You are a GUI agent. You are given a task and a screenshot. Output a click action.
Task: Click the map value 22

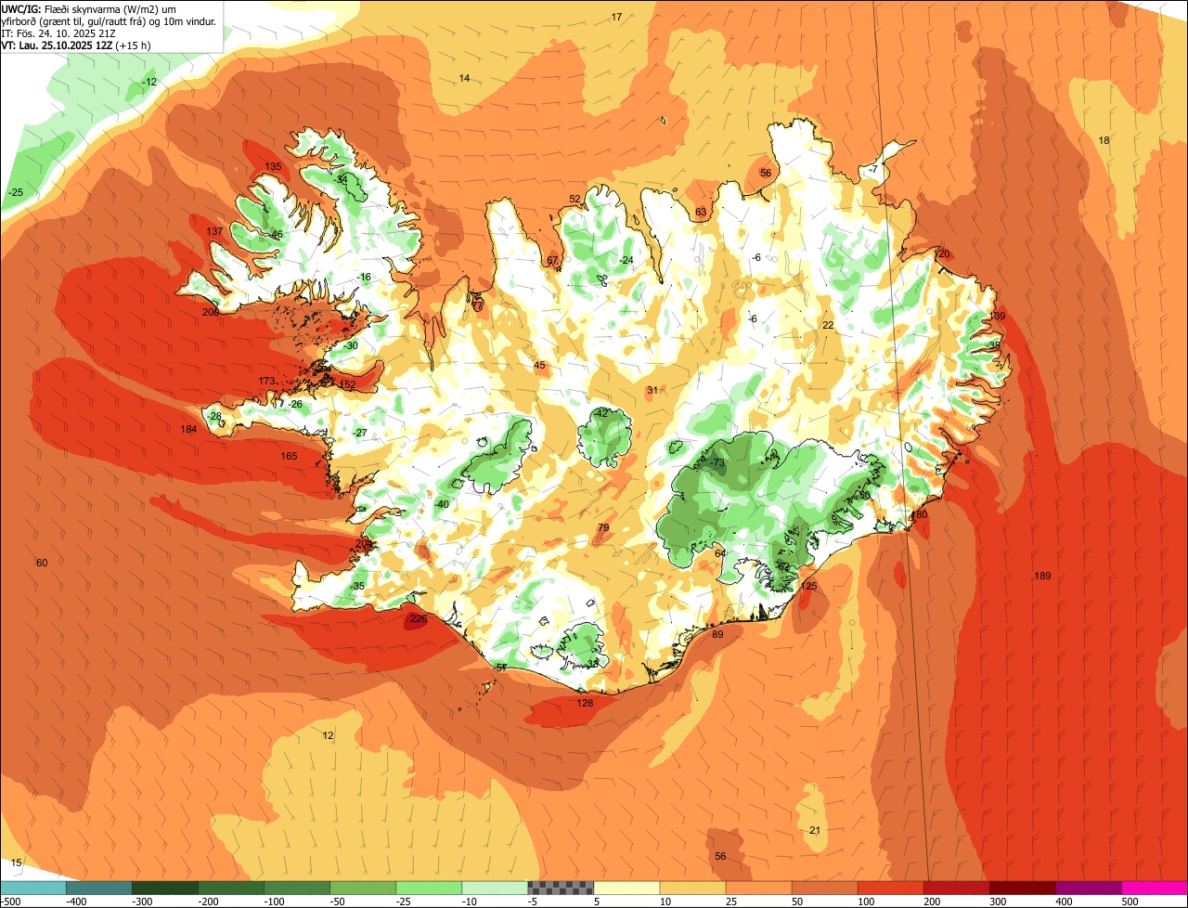coord(828,325)
